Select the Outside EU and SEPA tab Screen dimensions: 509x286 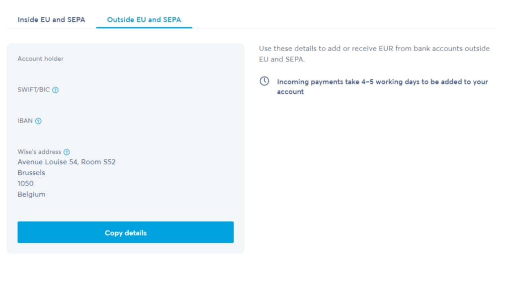pos(144,20)
